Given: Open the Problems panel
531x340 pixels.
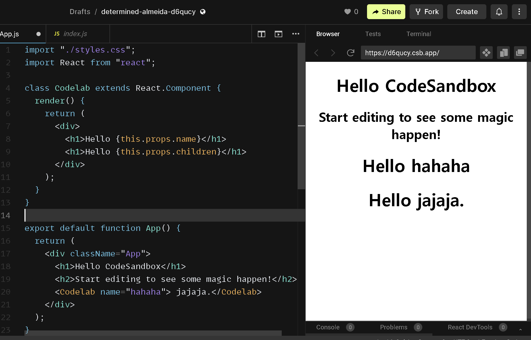Looking at the screenshot, I should pyautogui.click(x=394, y=327).
